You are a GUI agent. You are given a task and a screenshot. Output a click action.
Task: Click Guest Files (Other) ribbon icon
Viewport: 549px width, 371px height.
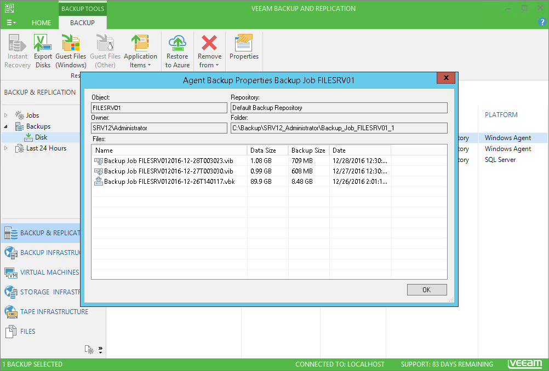click(x=105, y=51)
